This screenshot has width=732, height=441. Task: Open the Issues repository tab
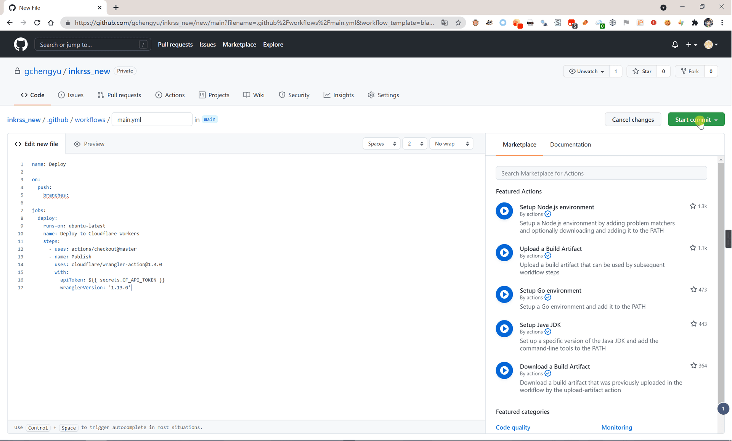pyautogui.click(x=71, y=95)
